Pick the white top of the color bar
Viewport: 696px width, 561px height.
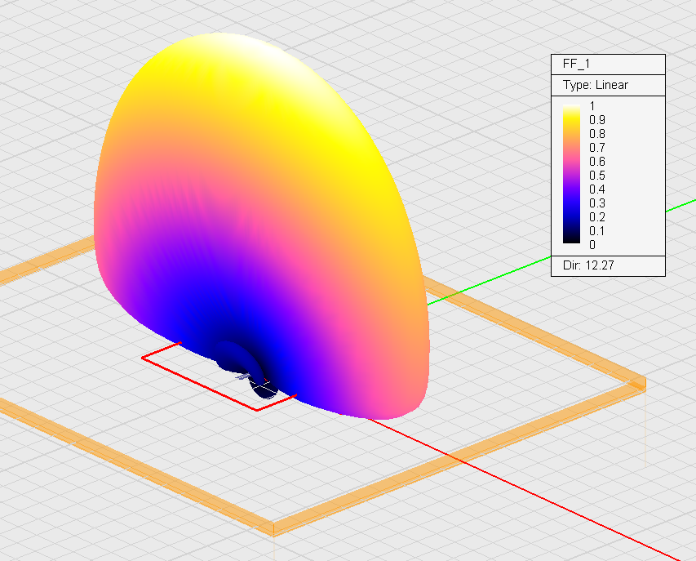coord(572,106)
